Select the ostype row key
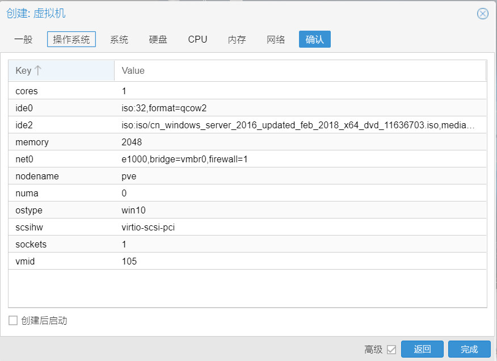Viewport: 497px width, 361px height. pos(29,211)
